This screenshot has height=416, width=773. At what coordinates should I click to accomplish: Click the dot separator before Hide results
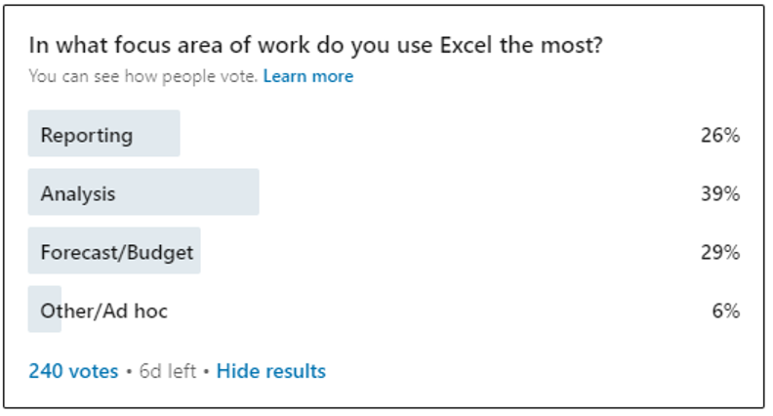(x=206, y=371)
